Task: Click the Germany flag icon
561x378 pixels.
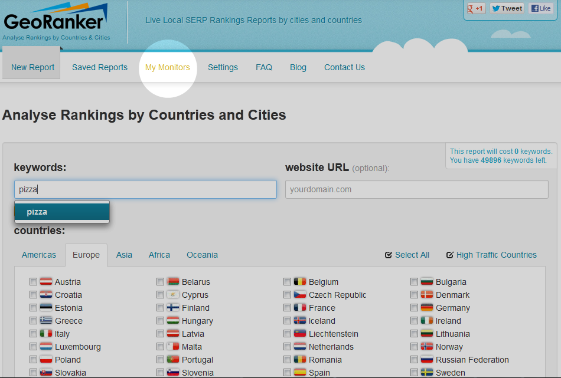Action: pos(427,308)
